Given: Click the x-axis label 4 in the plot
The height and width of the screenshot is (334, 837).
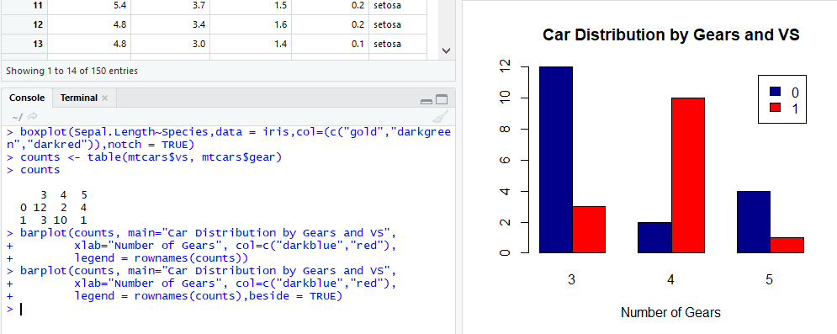Looking at the screenshot, I should (670, 280).
